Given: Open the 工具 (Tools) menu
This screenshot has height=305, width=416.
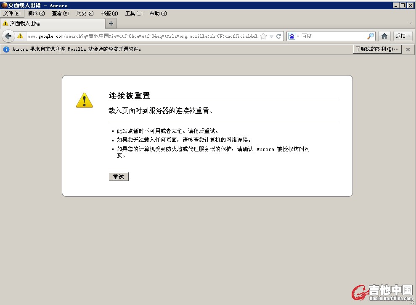Looking at the screenshot, I should pyautogui.click(x=133, y=13).
